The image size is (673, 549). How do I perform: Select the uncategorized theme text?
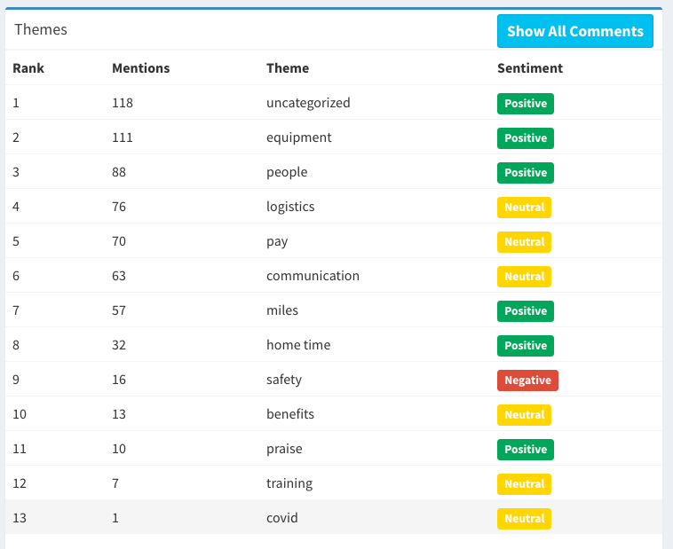(x=308, y=103)
